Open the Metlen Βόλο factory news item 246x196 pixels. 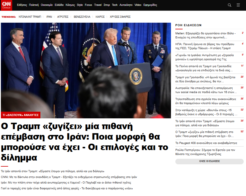[205, 35]
